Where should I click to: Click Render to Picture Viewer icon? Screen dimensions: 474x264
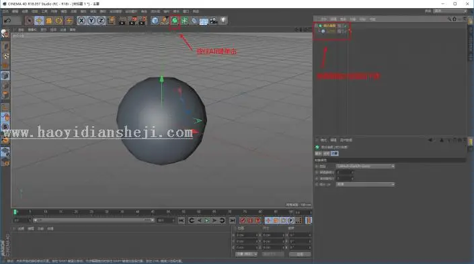tap(132, 21)
